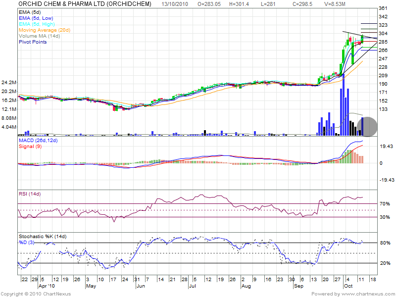
Task: Click the EMA (5d, High) legend entry
Action: point(37,24)
